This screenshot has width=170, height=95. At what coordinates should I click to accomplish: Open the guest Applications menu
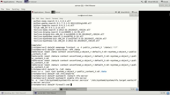(x=39, y=12)
